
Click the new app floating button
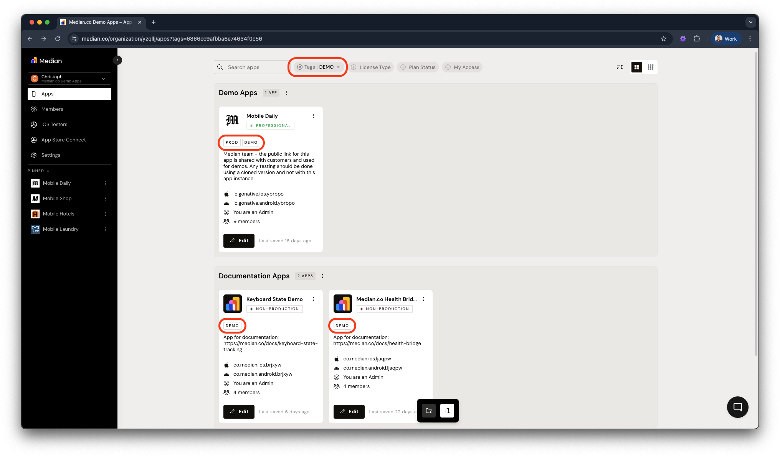[447, 411]
